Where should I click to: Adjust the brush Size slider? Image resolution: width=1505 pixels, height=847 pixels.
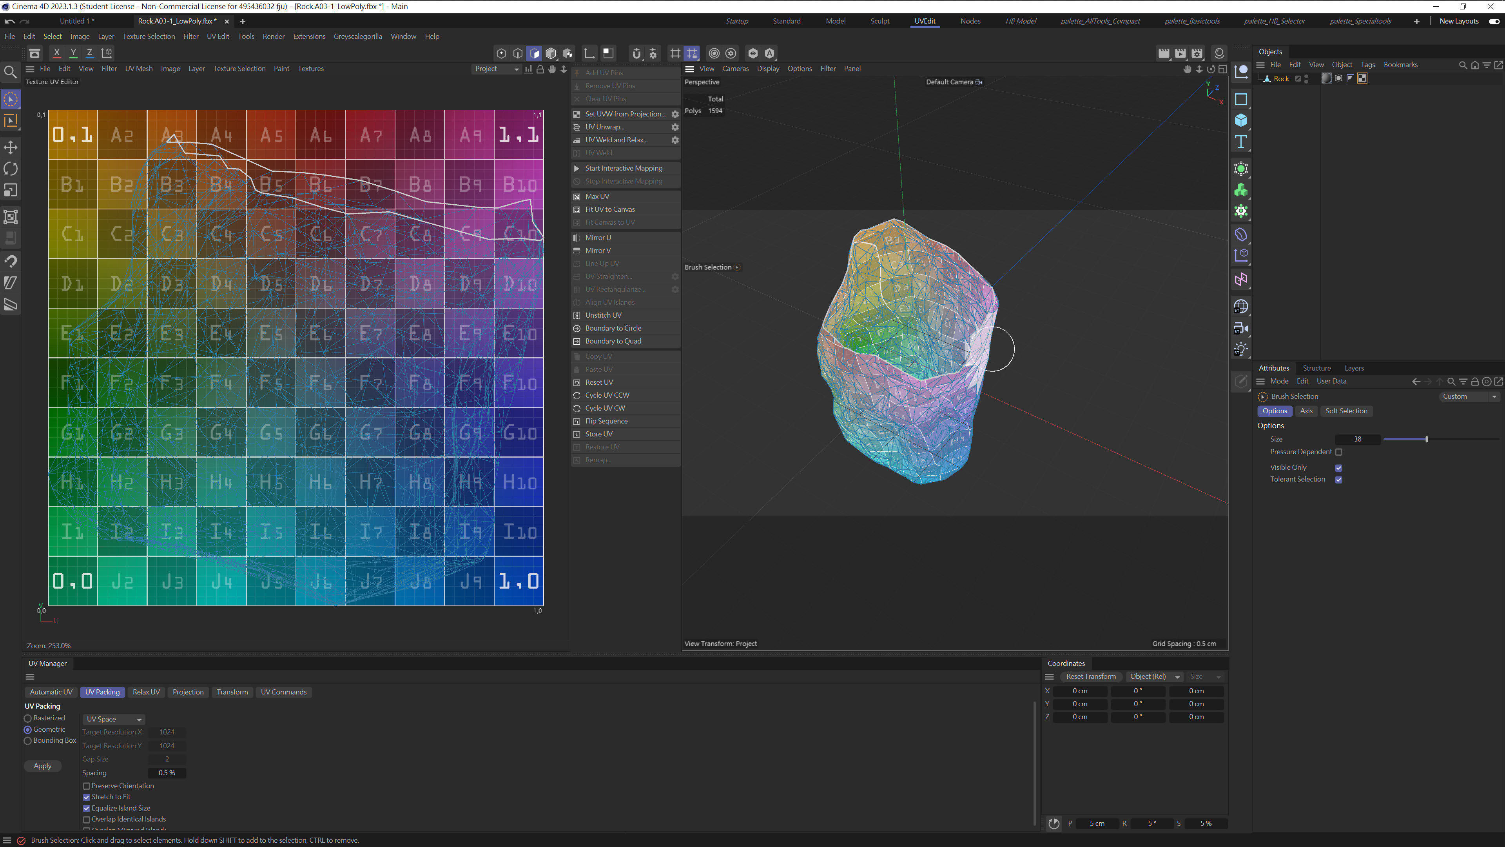tap(1426, 439)
